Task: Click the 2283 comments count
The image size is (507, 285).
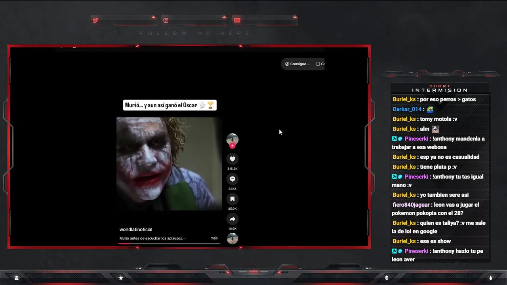Action: [233, 189]
